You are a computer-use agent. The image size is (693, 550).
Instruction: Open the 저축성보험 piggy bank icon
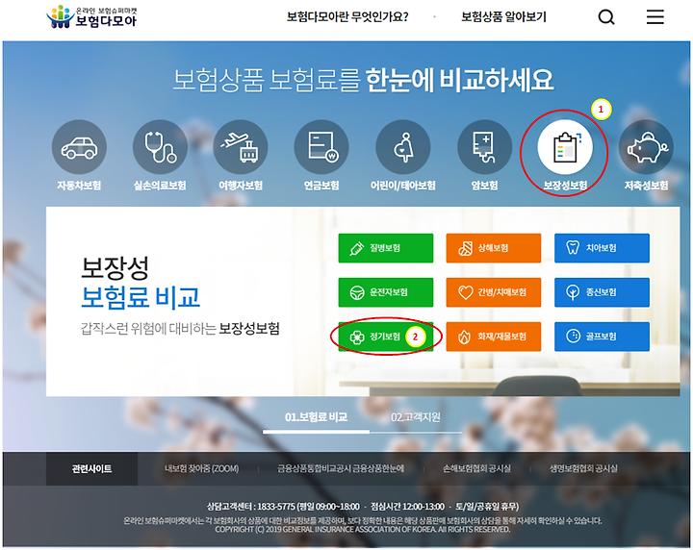pyautogui.click(x=646, y=147)
